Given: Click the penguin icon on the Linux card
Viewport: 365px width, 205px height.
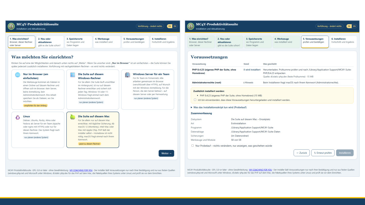Looking at the screenshot, I should (x=18, y=117).
